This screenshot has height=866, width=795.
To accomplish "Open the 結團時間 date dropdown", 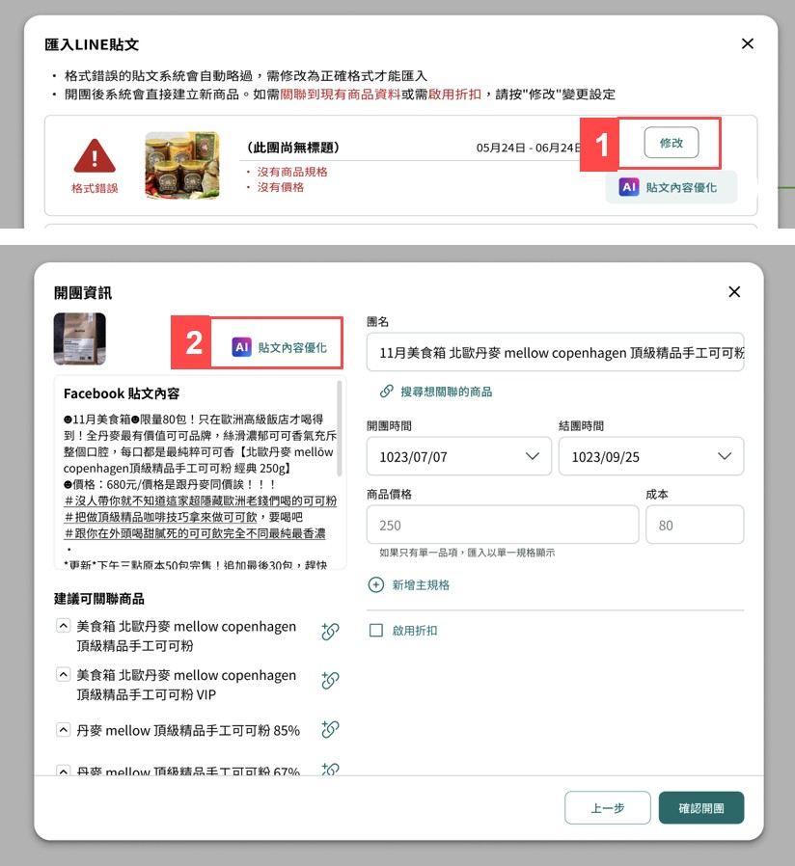I will pos(651,456).
